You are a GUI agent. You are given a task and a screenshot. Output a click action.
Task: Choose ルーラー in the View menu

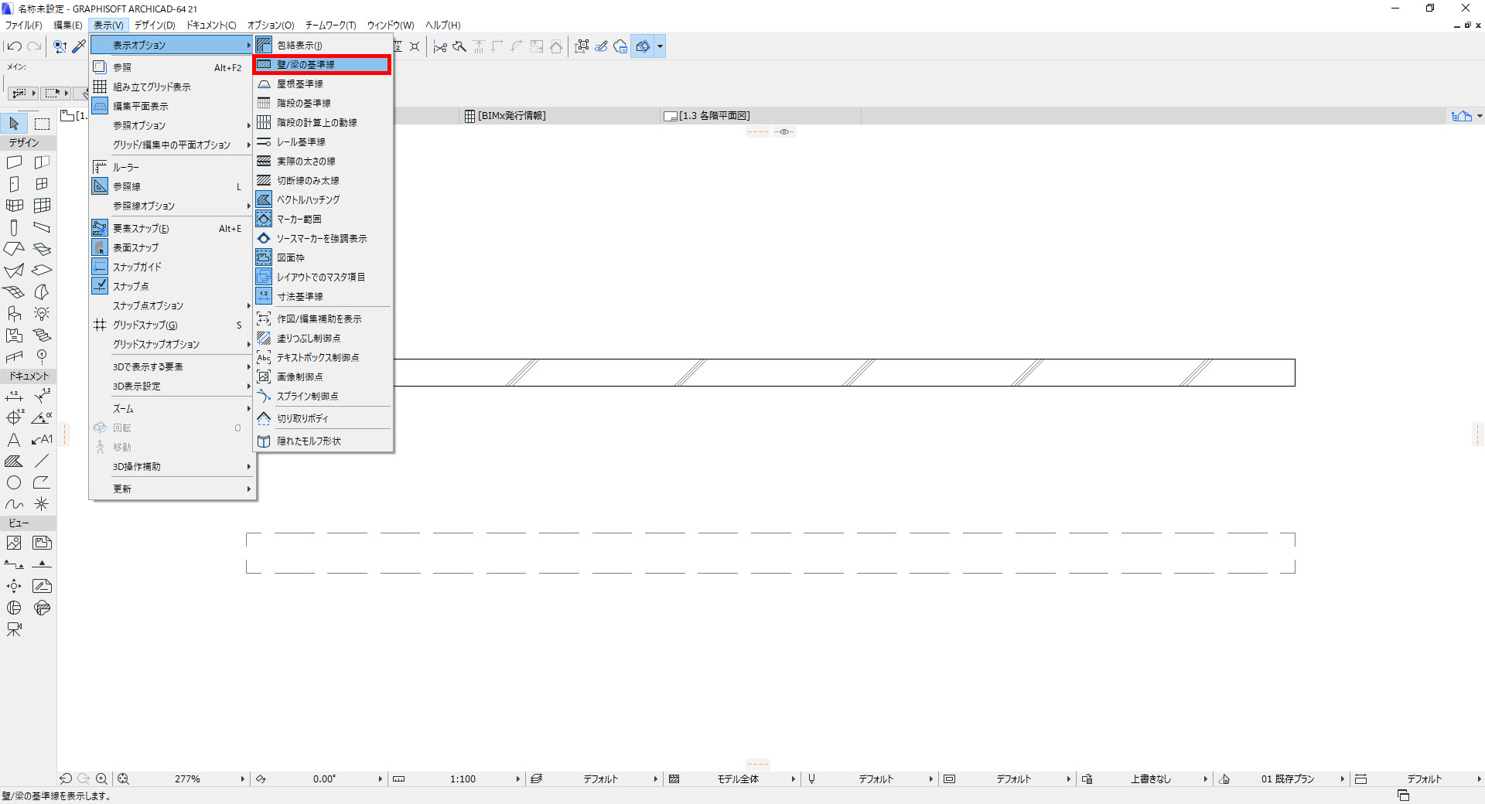click(172, 167)
